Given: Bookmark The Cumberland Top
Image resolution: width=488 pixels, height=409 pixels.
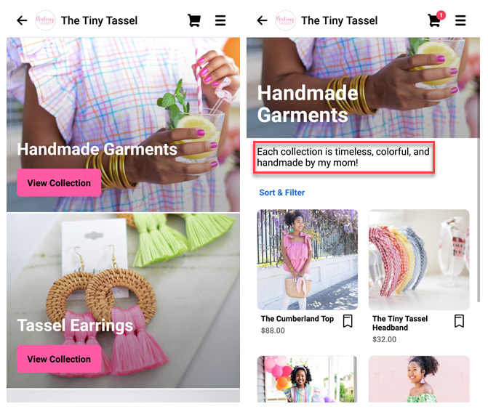Looking at the screenshot, I should click(x=348, y=321).
